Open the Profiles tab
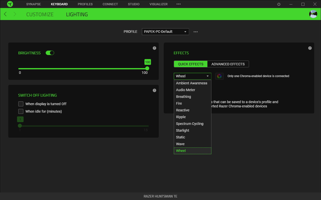 pos(85,4)
